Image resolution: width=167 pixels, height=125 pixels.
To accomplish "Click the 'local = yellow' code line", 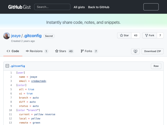I will point(30,118).
